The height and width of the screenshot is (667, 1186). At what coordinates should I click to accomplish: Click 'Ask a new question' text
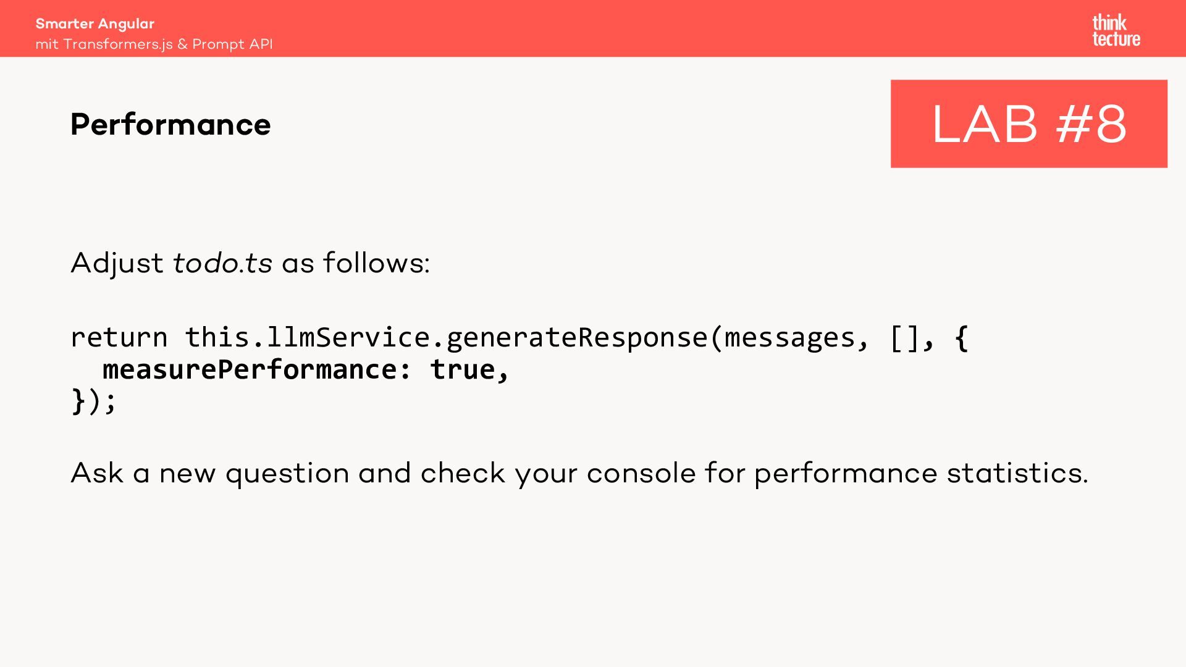(210, 474)
